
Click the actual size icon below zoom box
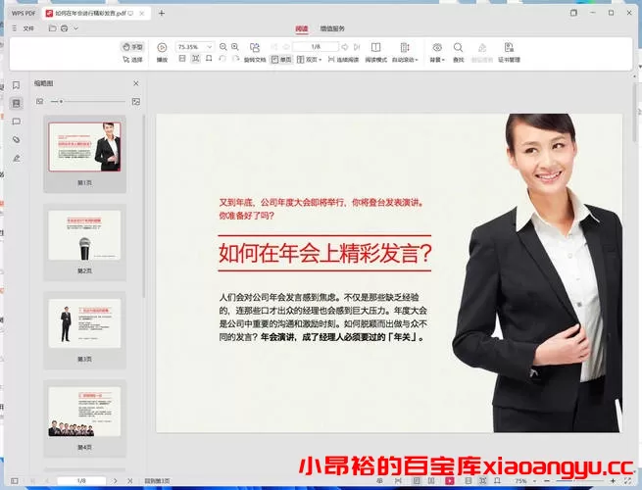click(182, 59)
